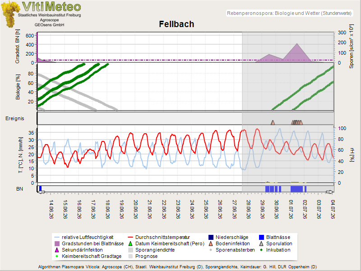Click the Sporen [s/cm² x 10³] axis label
This screenshot has height=271, width=361.
[x=351, y=47]
